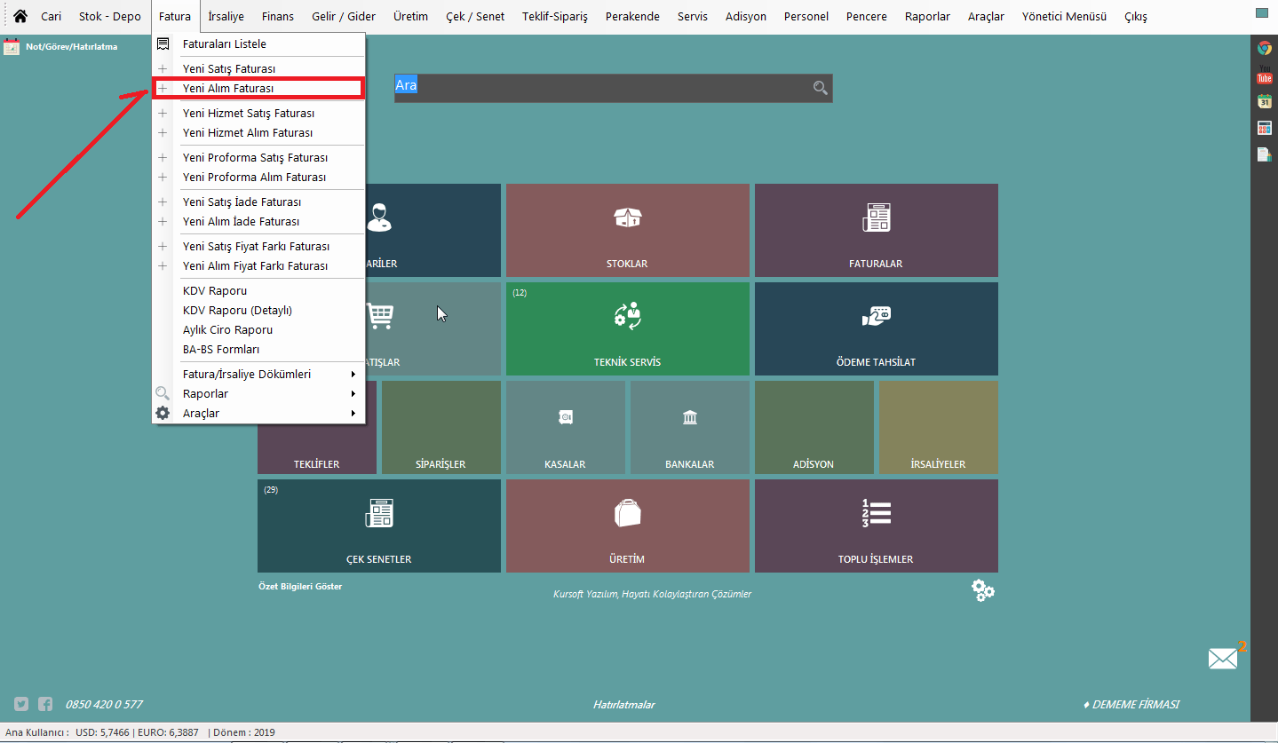Click the teal square icon at top right
Viewport: 1278px width, 743px height.
pyautogui.click(x=1261, y=12)
